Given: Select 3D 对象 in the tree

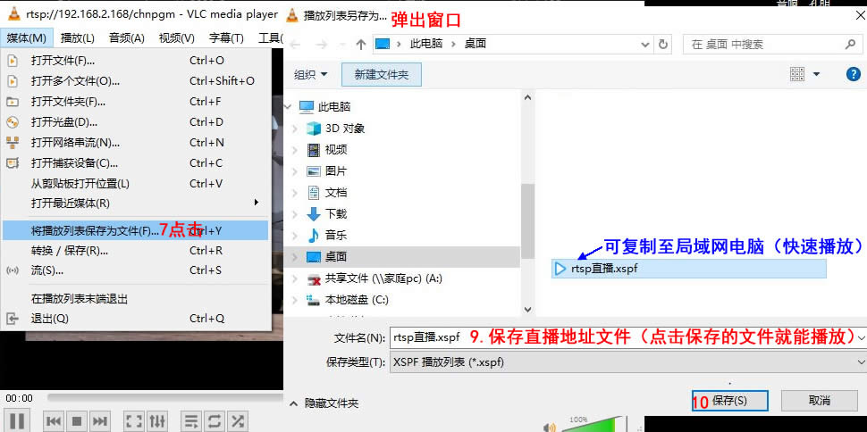Looking at the screenshot, I should (x=345, y=129).
